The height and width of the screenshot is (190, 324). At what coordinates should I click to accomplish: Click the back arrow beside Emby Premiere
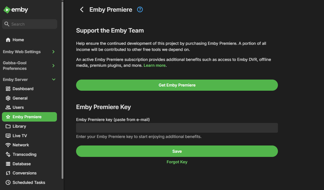[x=82, y=10]
